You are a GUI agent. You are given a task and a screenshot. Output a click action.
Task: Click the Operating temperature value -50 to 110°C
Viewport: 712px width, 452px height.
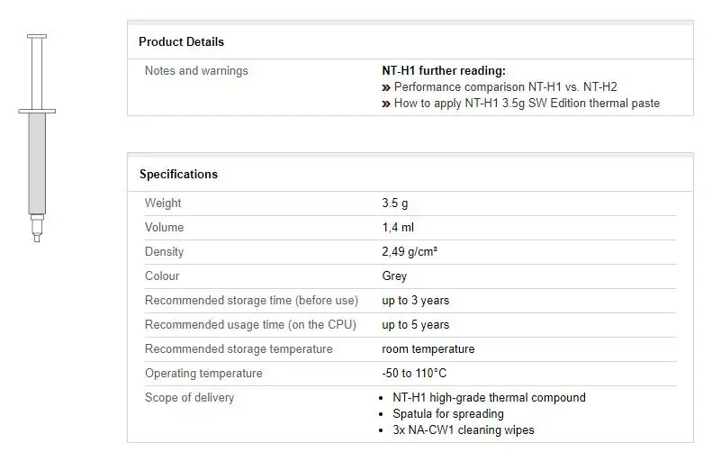tap(414, 374)
